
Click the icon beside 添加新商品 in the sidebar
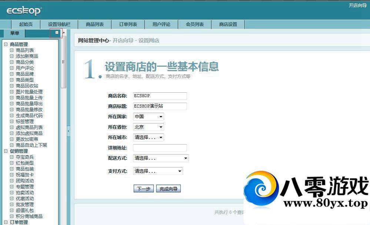(12, 56)
